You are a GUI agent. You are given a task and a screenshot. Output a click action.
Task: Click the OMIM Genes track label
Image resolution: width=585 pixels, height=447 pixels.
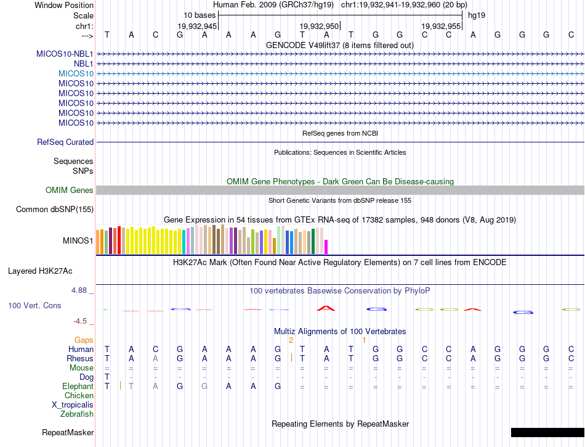(70, 190)
